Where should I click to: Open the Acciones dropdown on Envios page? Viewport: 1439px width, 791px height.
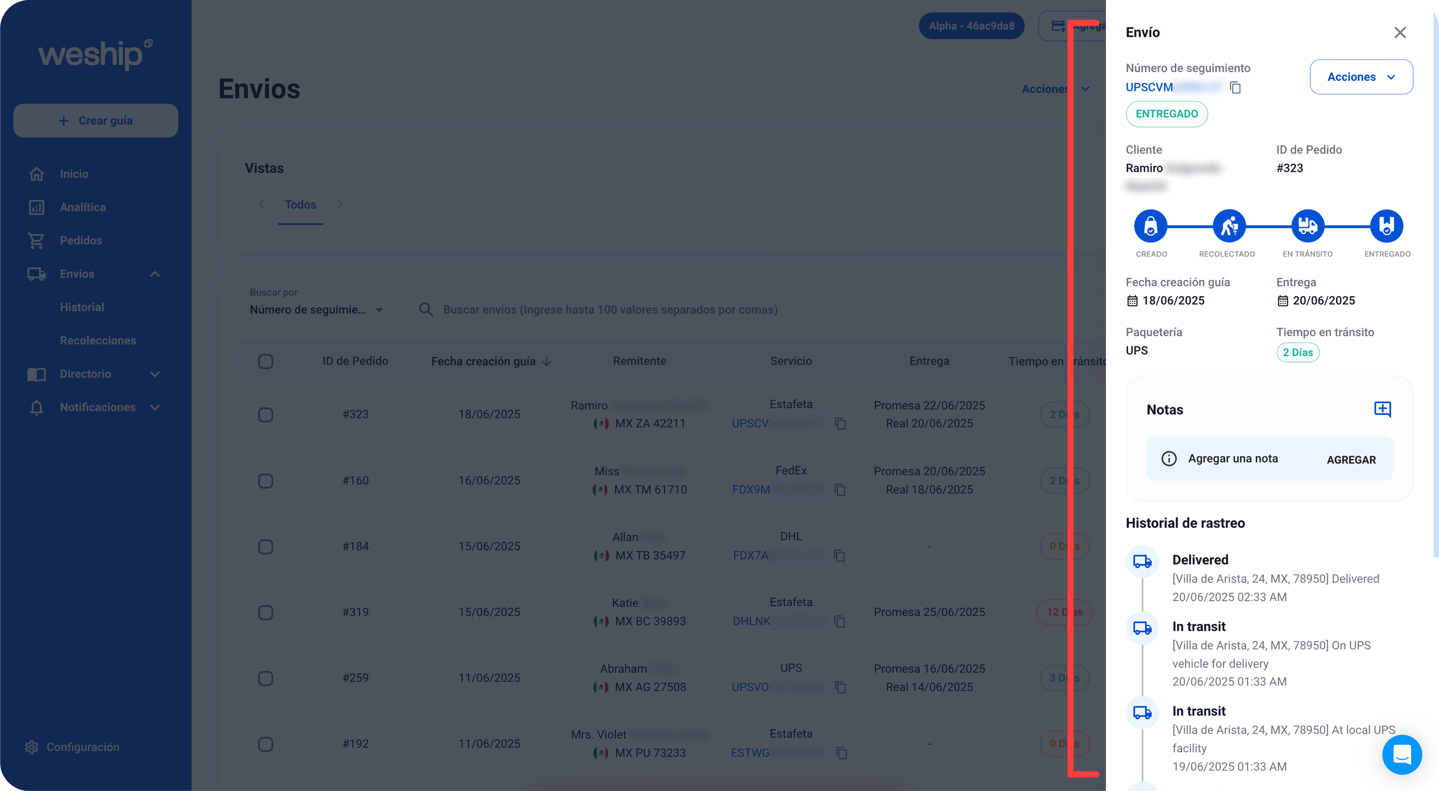1055,89
